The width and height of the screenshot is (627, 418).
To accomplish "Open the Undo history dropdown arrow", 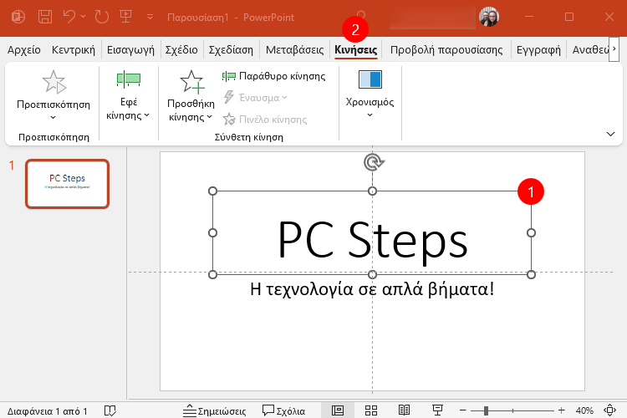I will click(x=83, y=17).
